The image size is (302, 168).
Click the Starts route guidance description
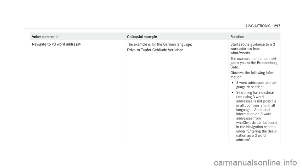[x=253, y=49]
